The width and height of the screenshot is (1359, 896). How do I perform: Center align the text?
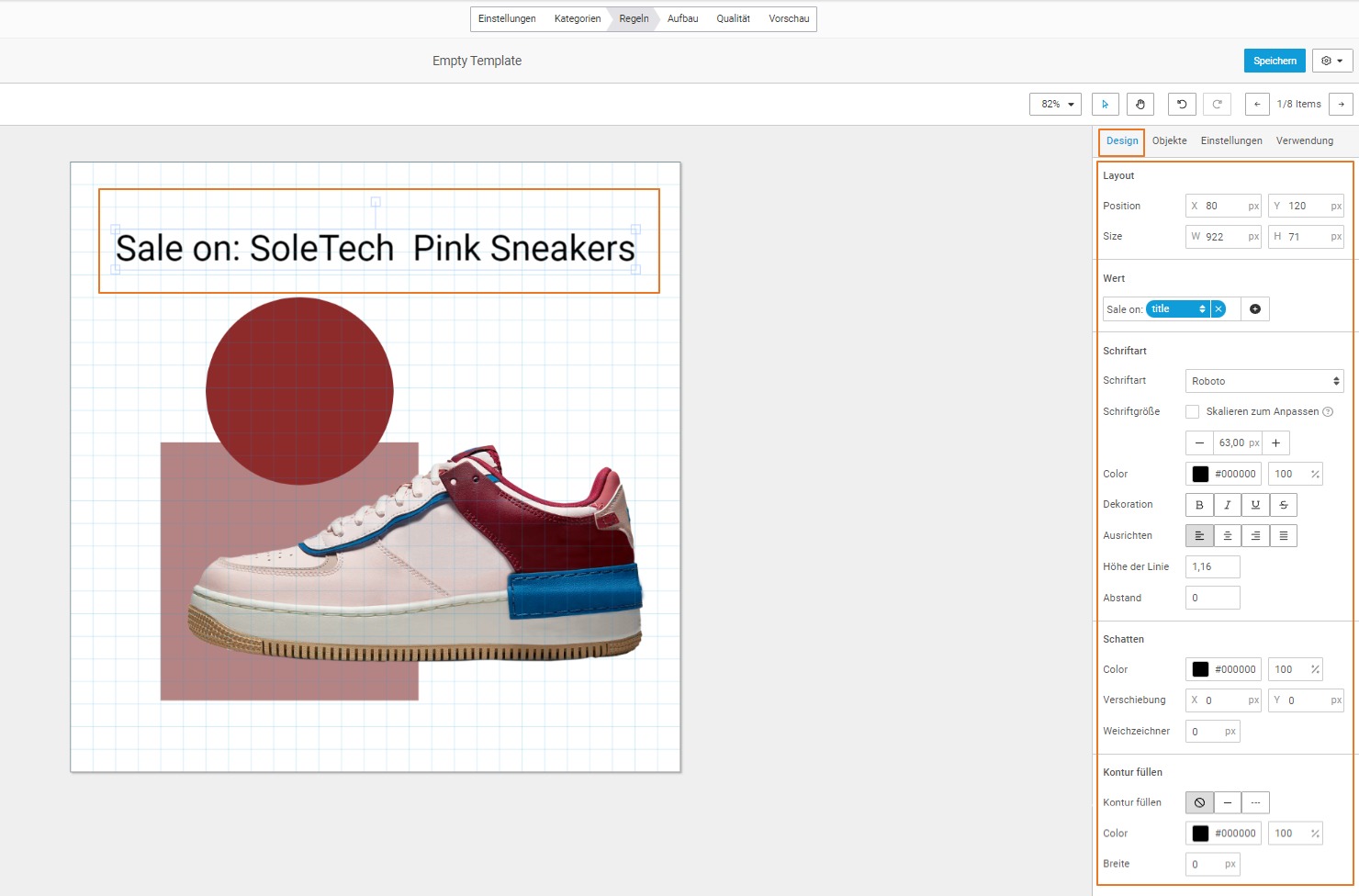pyautogui.click(x=1228, y=535)
